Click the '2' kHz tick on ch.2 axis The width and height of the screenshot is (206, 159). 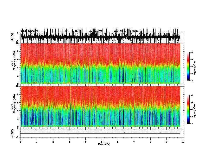pos(18,119)
